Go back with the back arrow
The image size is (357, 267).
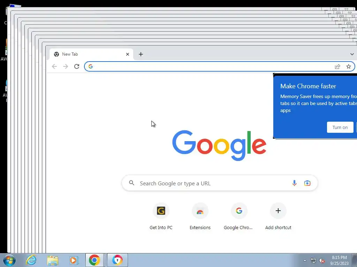point(54,66)
